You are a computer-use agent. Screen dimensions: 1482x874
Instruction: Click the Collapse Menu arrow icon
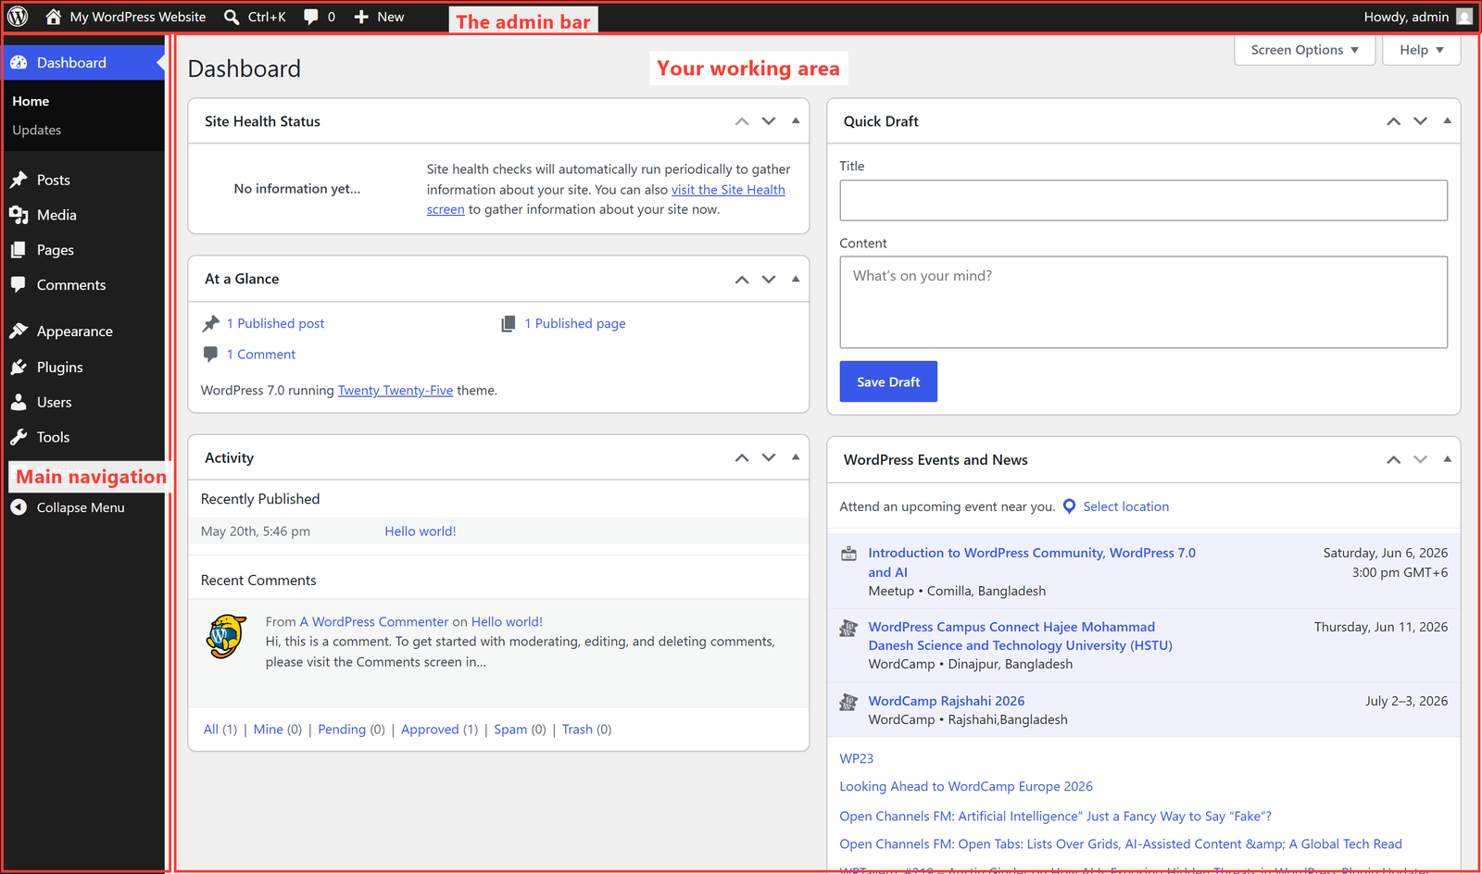[19, 507]
